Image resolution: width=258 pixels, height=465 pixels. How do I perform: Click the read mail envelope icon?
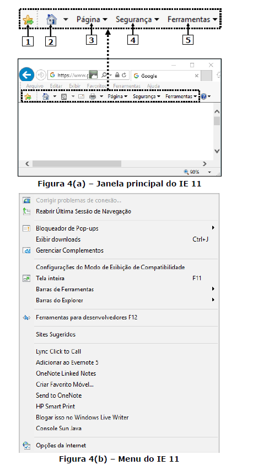click(x=81, y=97)
